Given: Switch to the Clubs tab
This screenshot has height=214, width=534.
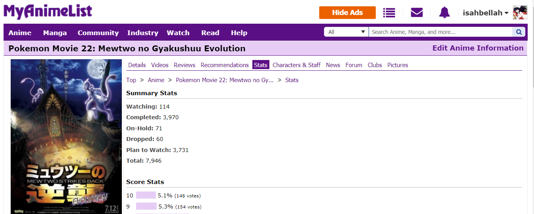Looking at the screenshot, I should (375, 65).
